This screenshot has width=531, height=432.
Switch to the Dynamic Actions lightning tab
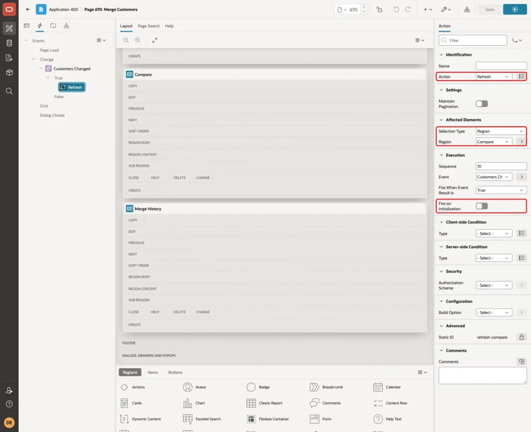(39, 25)
